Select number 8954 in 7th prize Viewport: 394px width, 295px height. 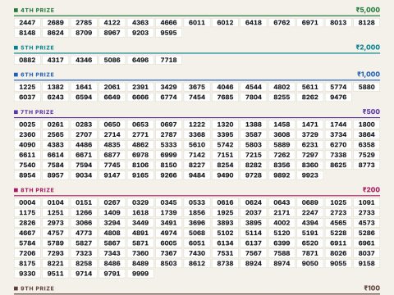(27, 175)
